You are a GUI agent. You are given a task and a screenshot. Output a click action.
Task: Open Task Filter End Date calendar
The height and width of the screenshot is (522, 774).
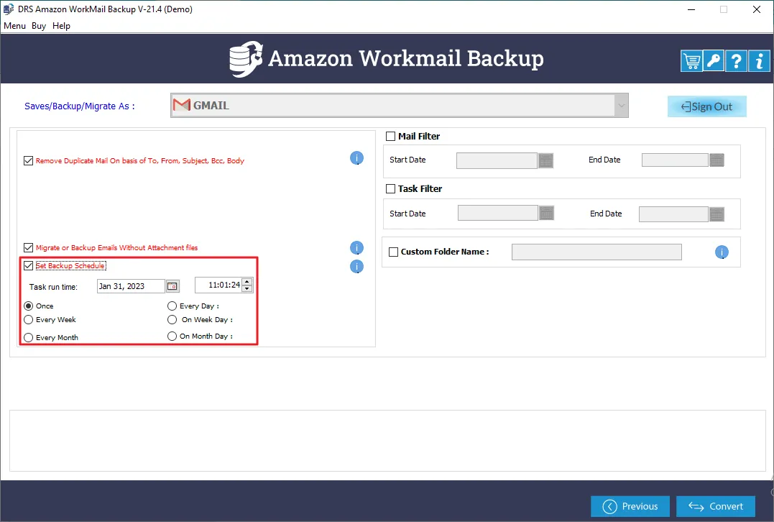point(717,214)
